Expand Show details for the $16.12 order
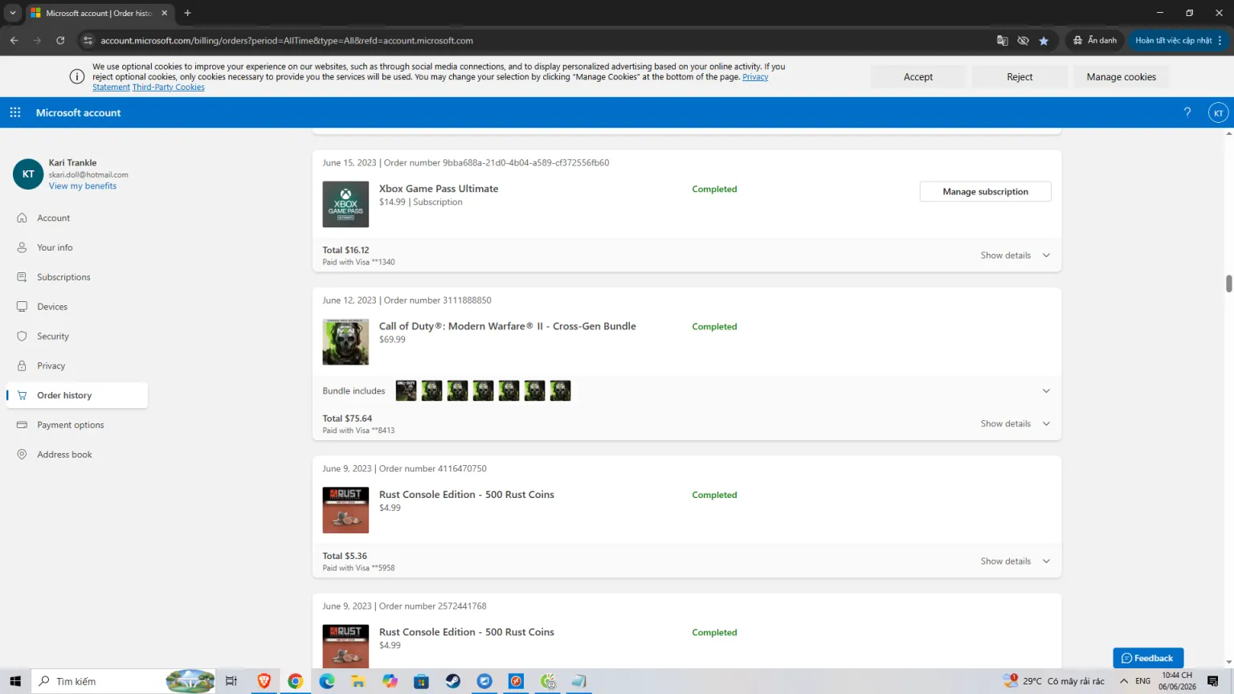Image resolution: width=1234 pixels, height=694 pixels. click(x=1015, y=255)
